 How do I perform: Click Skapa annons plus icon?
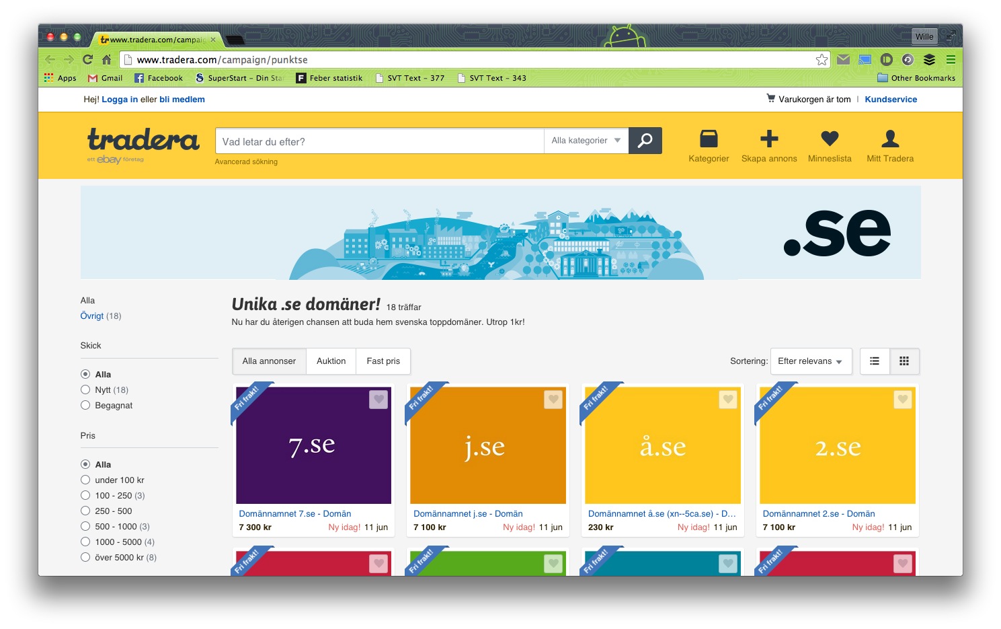(769, 139)
